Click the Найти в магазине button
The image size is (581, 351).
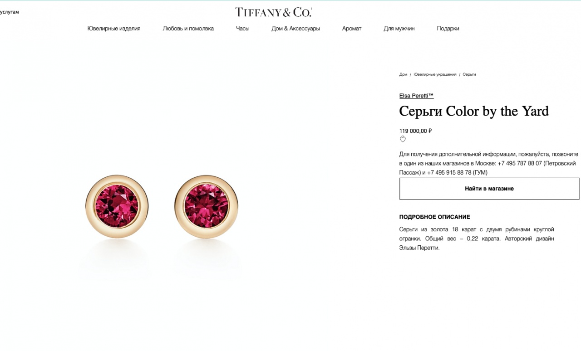click(x=489, y=189)
